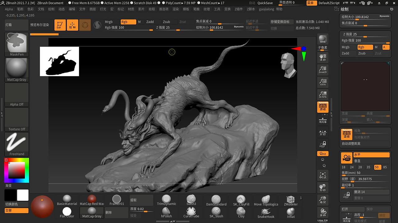
Task: Toggle Dynamic perspective in the right shelf
Action: coord(322,107)
